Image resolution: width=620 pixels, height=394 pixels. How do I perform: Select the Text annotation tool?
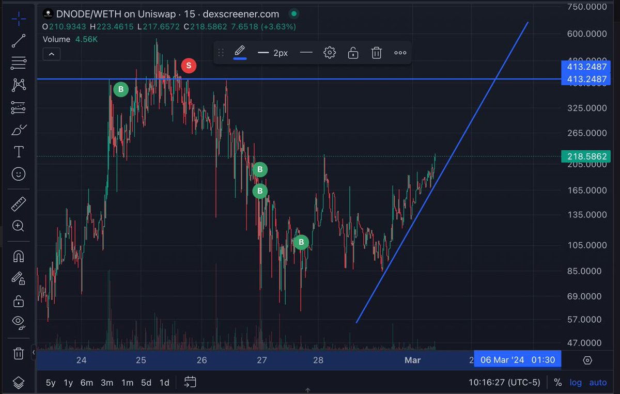[x=18, y=152]
